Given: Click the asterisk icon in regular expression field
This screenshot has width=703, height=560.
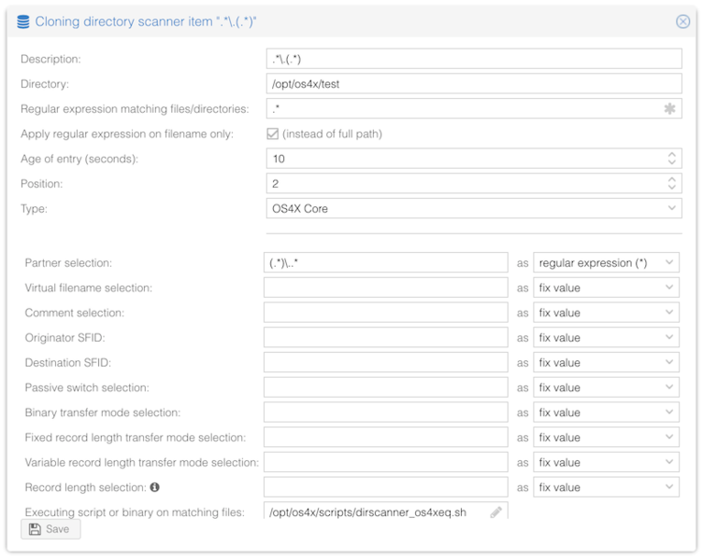Looking at the screenshot, I should pos(669,109).
